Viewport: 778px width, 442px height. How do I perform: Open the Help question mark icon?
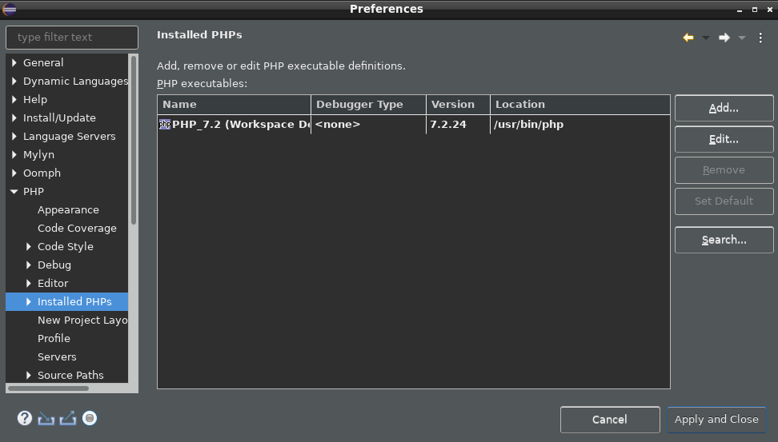24,418
